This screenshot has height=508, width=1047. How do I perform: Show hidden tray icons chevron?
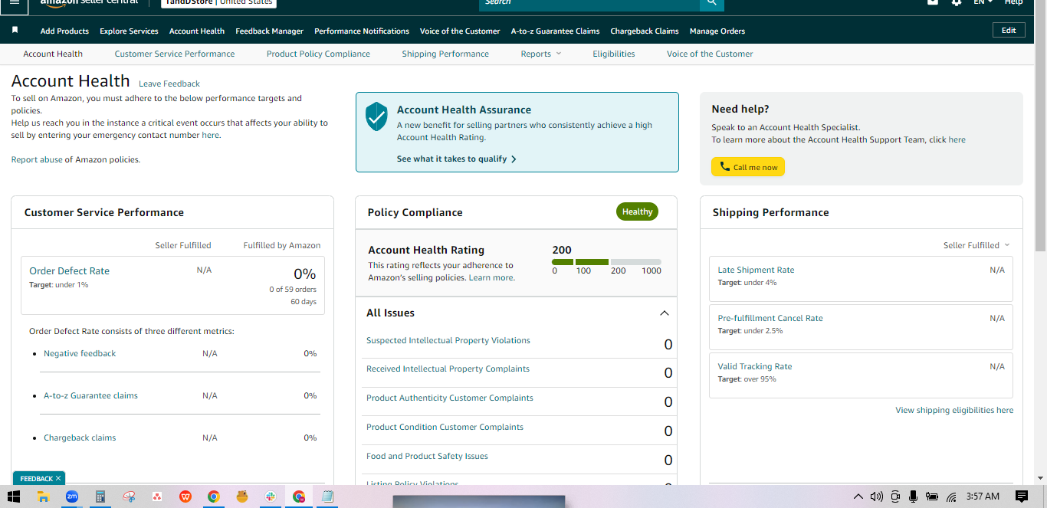858,497
